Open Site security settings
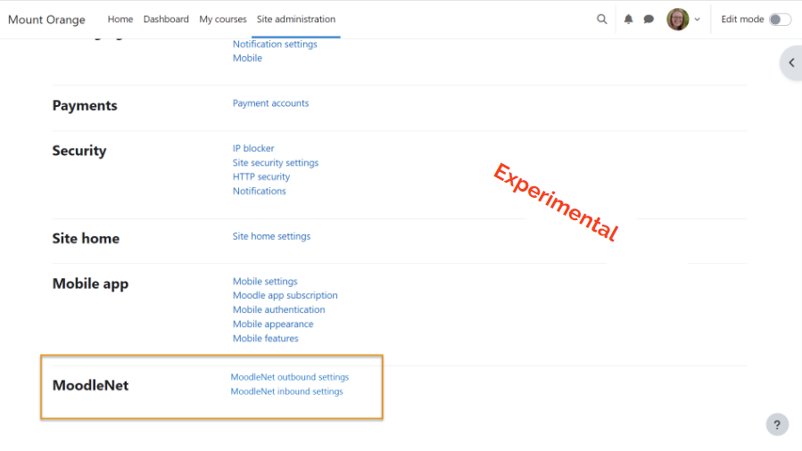 [276, 163]
